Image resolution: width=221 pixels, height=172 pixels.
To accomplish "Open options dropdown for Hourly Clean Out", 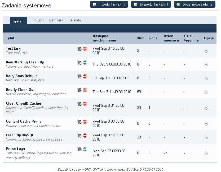I will (206, 92).
